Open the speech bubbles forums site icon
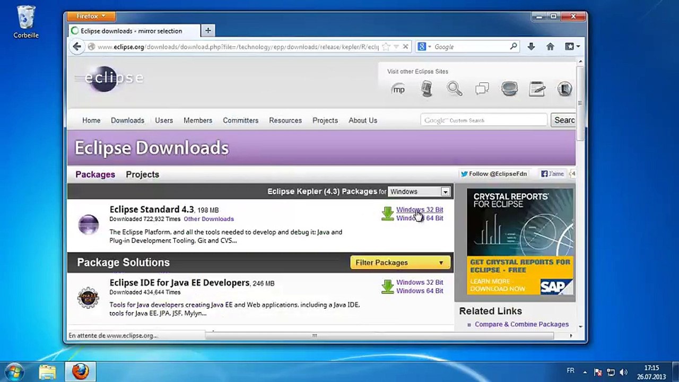Image resolution: width=679 pixels, height=382 pixels. (482, 89)
